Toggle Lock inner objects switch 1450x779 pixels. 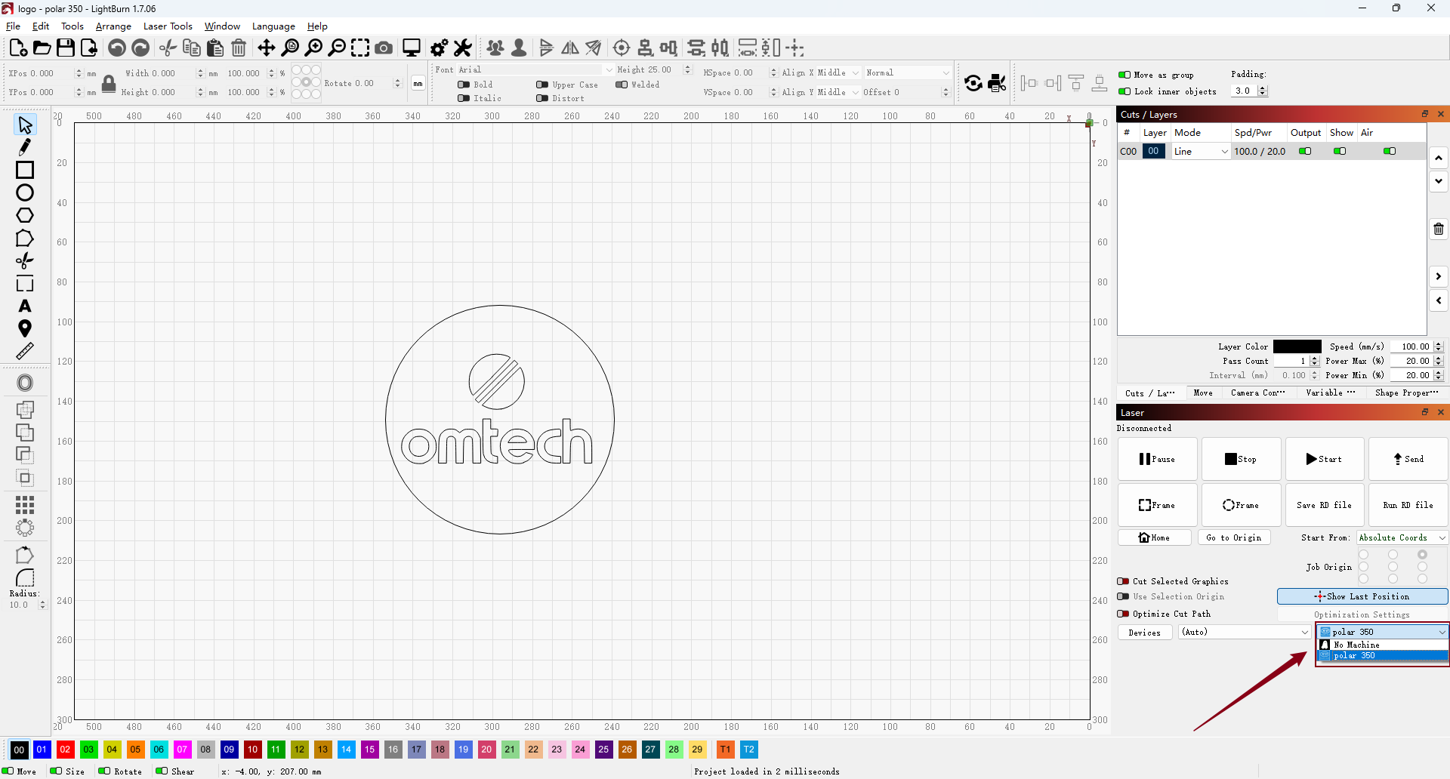(1125, 91)
